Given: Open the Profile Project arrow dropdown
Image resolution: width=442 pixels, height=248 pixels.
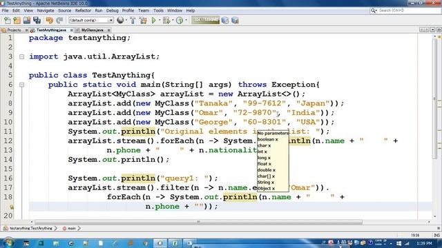Looking at the screenshot, I should click(x=186, y=20).
